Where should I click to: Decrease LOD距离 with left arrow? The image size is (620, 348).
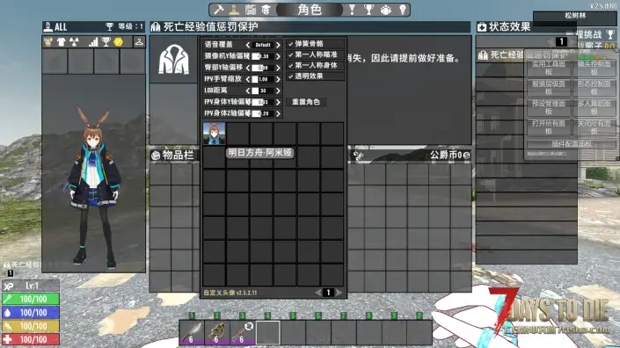(x=248, y=91)
